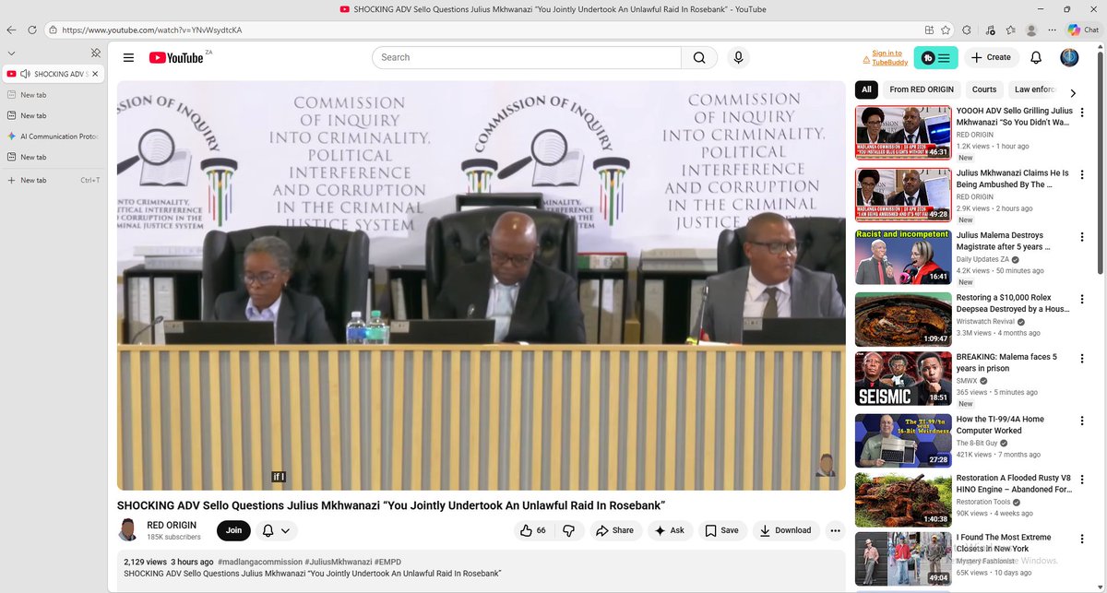Open the split screen icon in address bar

927,30
